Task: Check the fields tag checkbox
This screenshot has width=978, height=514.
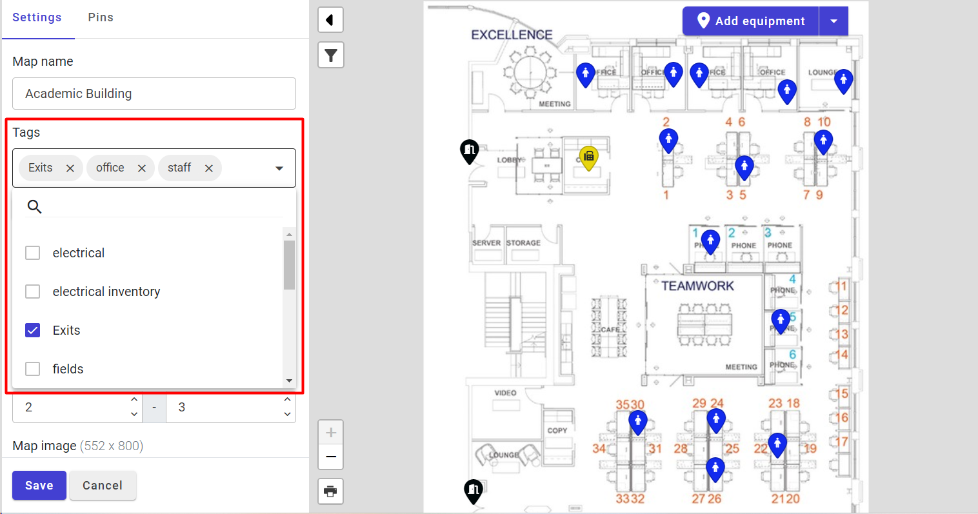Action: pyautogui.click(x=32, y=369)
